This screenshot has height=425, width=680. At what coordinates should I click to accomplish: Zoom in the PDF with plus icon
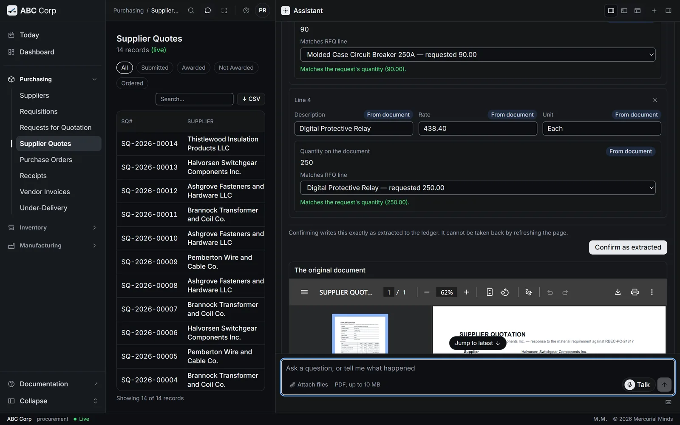(x=466, y=292)
